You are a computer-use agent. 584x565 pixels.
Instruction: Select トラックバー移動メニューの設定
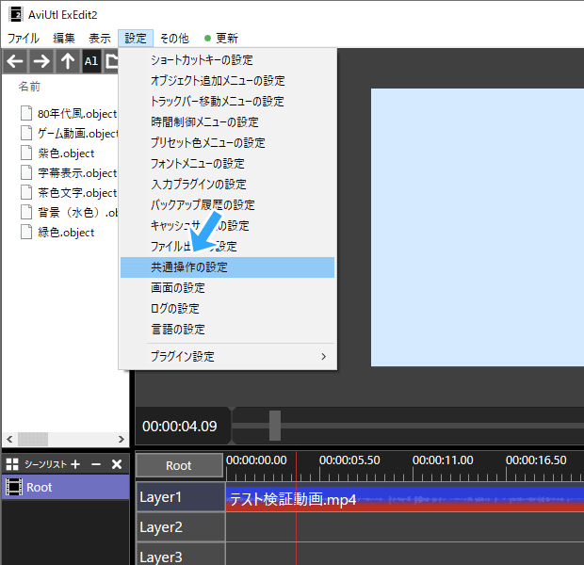point(227,102)
